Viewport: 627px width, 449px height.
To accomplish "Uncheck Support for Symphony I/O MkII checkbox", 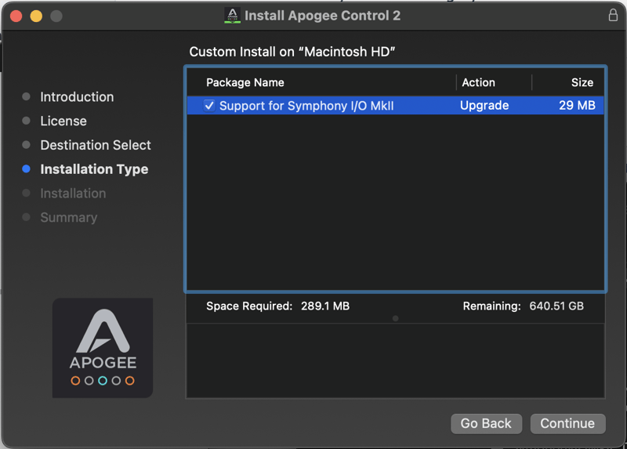I will [209, 106].
